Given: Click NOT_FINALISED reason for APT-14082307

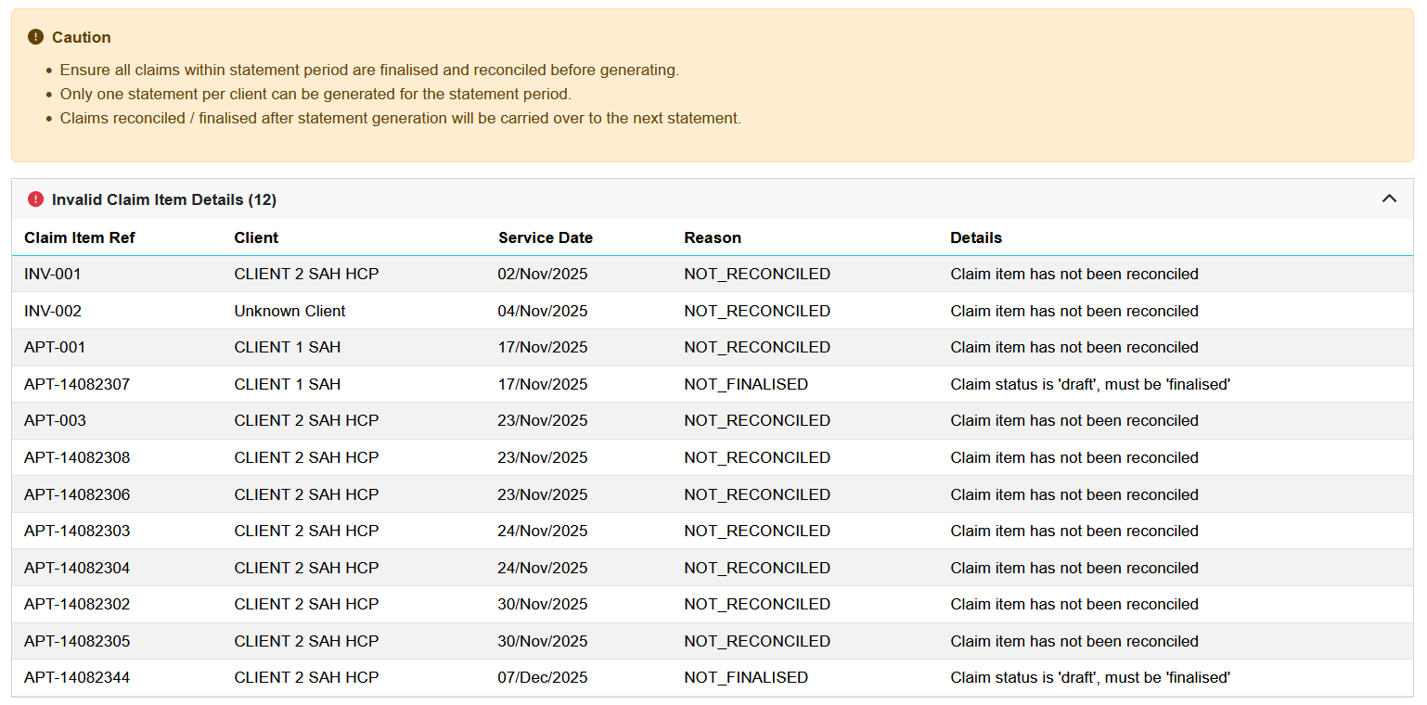Looking at the screenshot, I should pyautogui.click(x=745, y=384).
